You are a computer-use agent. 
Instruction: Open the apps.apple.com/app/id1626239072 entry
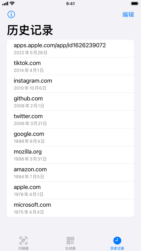click(x=70, y=49)
